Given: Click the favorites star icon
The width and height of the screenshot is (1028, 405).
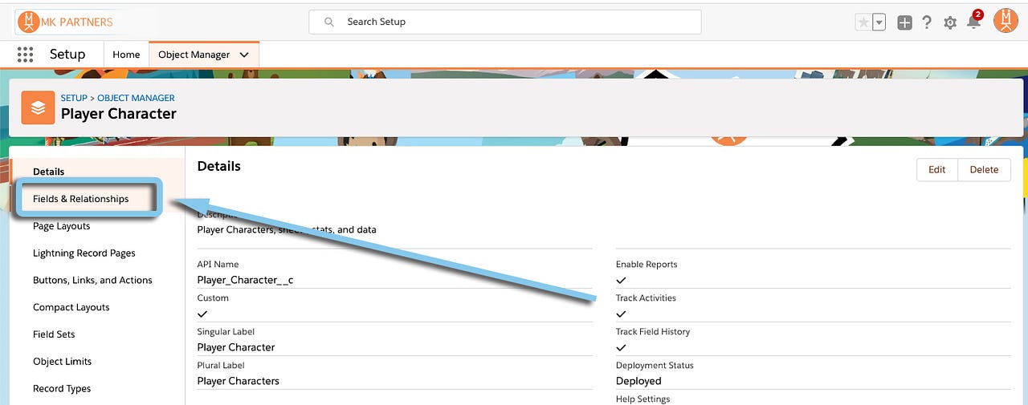Looking at the screenshot, I should click(x=863, y=22).
